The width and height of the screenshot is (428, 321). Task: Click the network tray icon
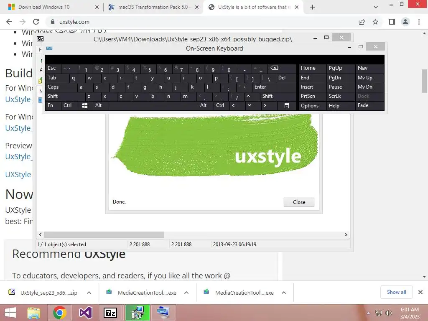(x=379, y=313)
